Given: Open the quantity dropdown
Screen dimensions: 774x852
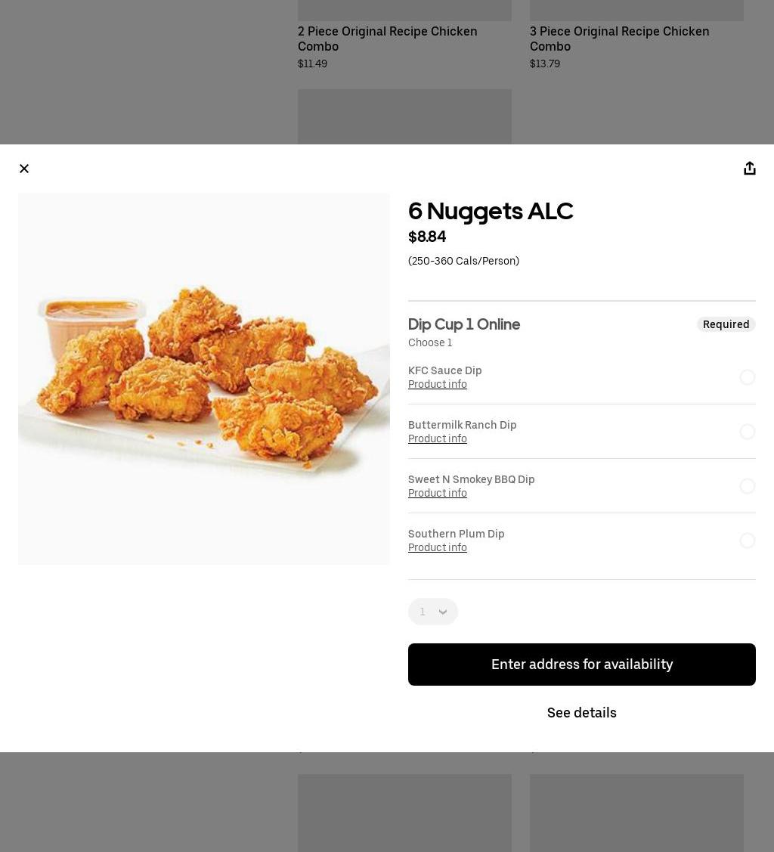Looking at the screenshot, I should click(x=433, y=612).
